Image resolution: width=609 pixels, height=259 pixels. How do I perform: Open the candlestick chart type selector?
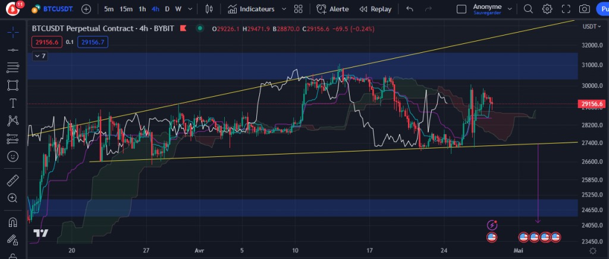(x=209, y=9)
